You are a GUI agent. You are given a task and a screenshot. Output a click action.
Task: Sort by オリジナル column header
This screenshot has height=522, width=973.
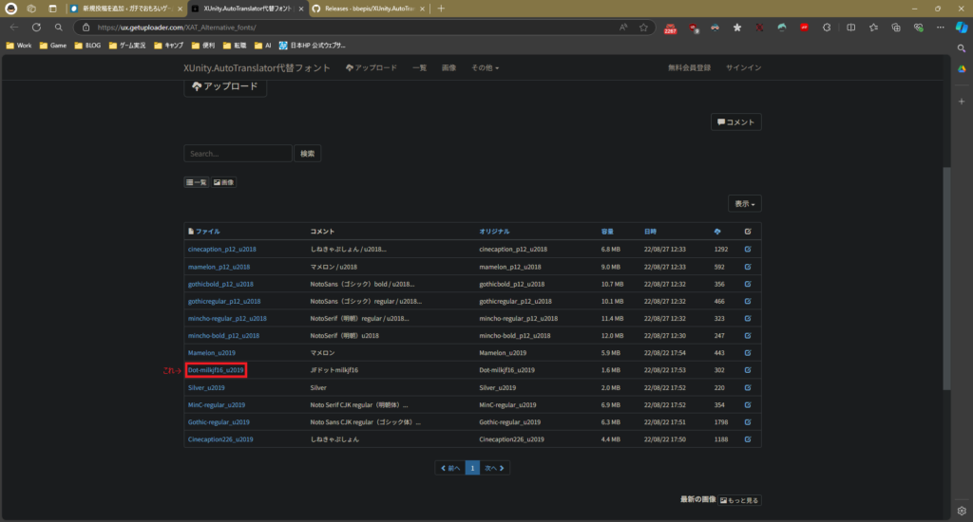[494, 232]
